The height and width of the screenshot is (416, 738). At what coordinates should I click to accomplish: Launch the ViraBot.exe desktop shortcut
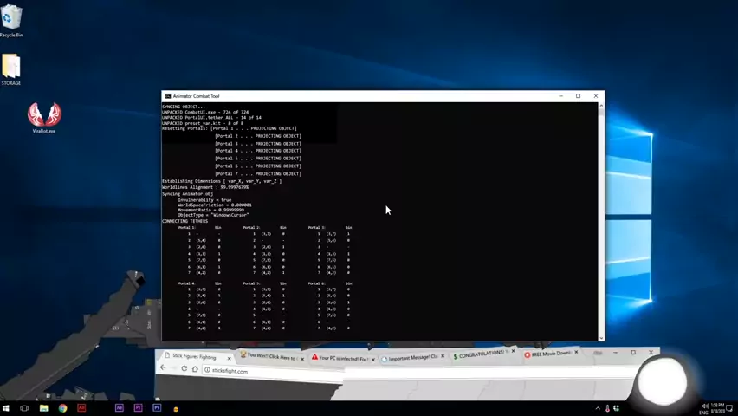(x=44, y=115)
